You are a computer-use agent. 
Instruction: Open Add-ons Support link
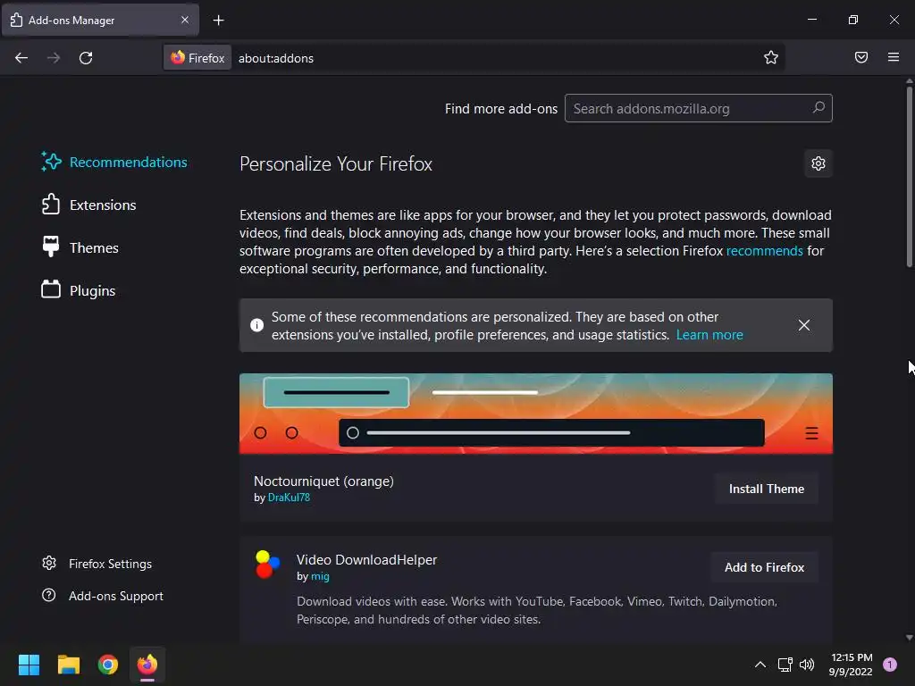pos(103,596)
